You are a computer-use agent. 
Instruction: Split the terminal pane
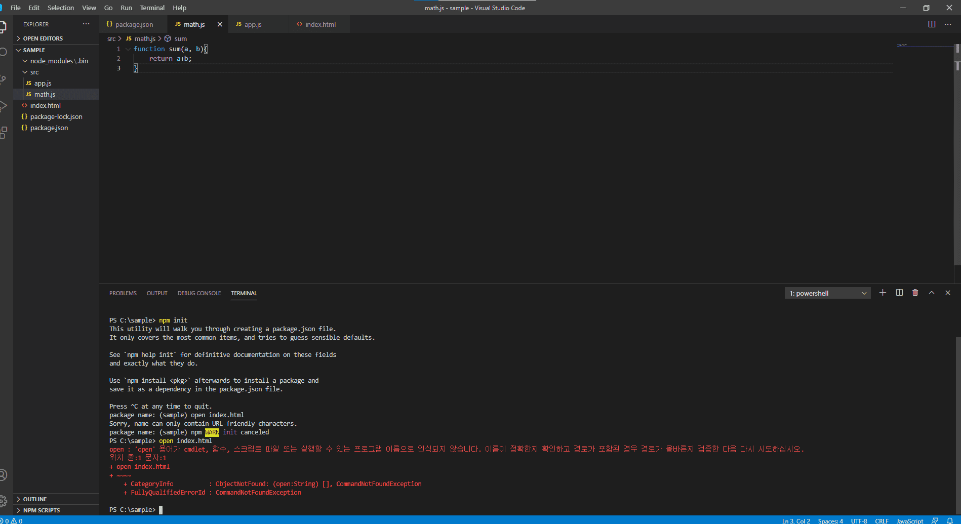tap(899, 293)
